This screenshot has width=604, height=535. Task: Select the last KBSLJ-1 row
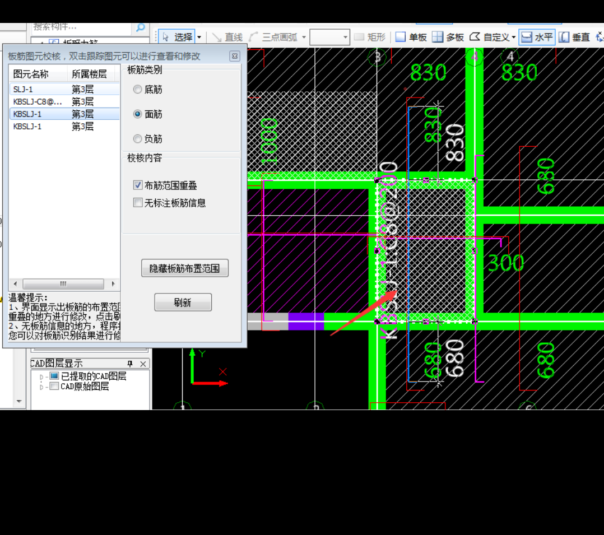64,127
